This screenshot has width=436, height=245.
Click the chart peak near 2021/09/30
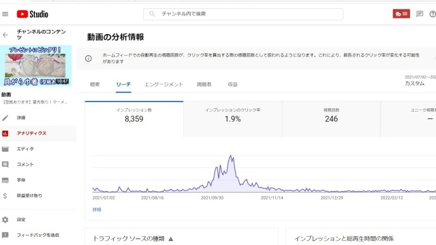coord(231,156)
